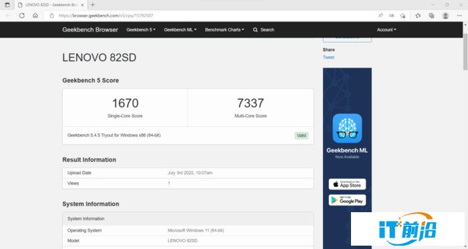Viewport: 468px width, 249px height.
Task: Click the Tweet share link
Action: [x=328, y=57]
